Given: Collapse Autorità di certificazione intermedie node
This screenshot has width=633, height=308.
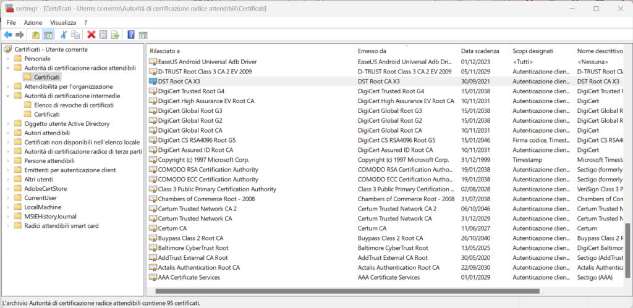Looking at the screenshot, I should (7, 96).
